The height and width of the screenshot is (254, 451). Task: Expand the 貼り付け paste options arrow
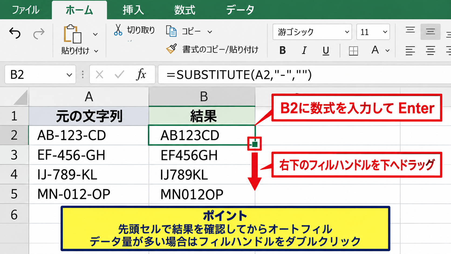pyautogui.click(x=96, y=51)
